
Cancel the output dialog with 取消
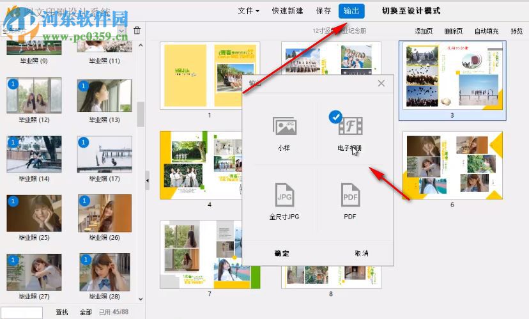(x=362, y=254)
